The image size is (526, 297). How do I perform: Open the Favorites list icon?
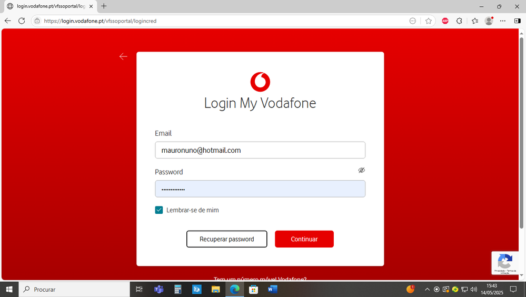tap(475, 21)
